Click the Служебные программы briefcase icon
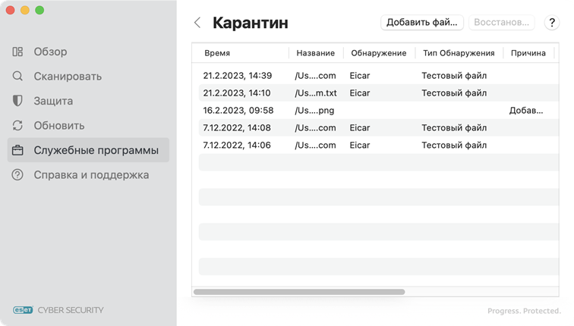The height and width of the screenshot is (326, 574). point(17,150)
